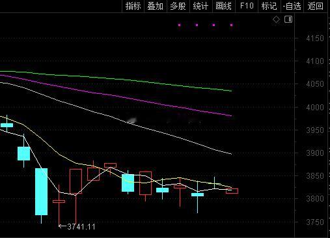The image size is (330, 238).
Task: Toggle the side panel icon
Action: click(x=288, y=20)
